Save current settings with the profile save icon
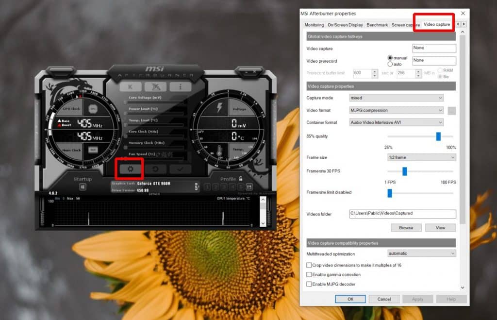The image size is (497, 320). point(249,186)
